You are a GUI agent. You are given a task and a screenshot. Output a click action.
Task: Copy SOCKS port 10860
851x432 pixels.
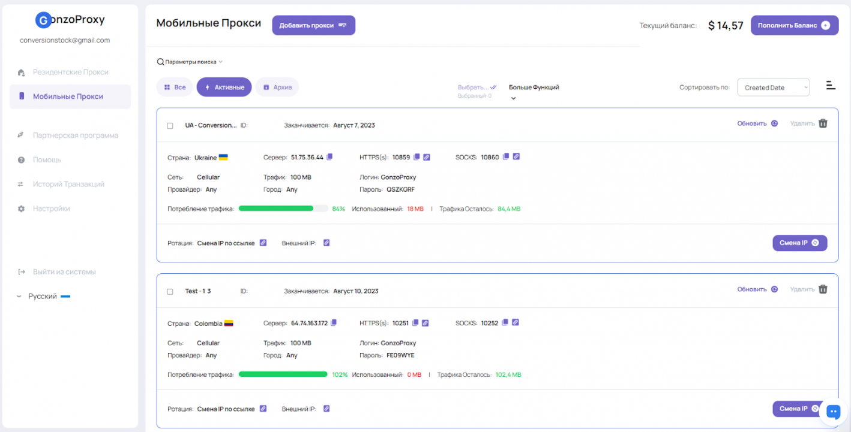[506, 156]
